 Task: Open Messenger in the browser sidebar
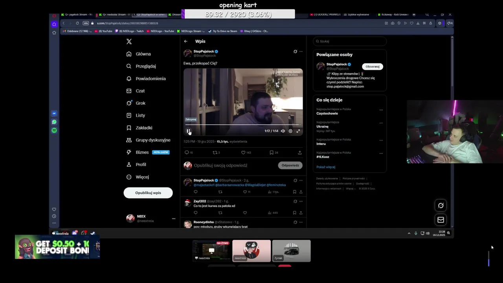(x=54, y=114)
